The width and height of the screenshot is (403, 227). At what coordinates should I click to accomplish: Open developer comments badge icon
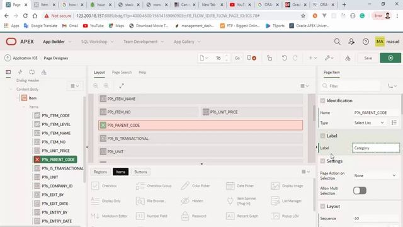pos(251,58)
